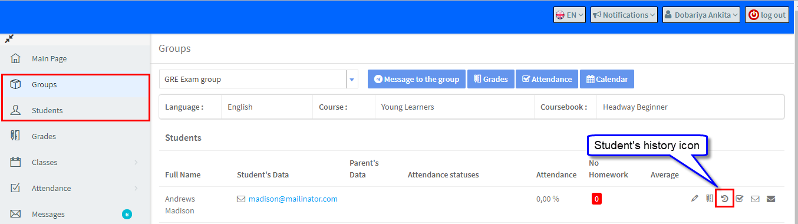Collapse sidebar using the shrink arrows icon

(9, 39)
